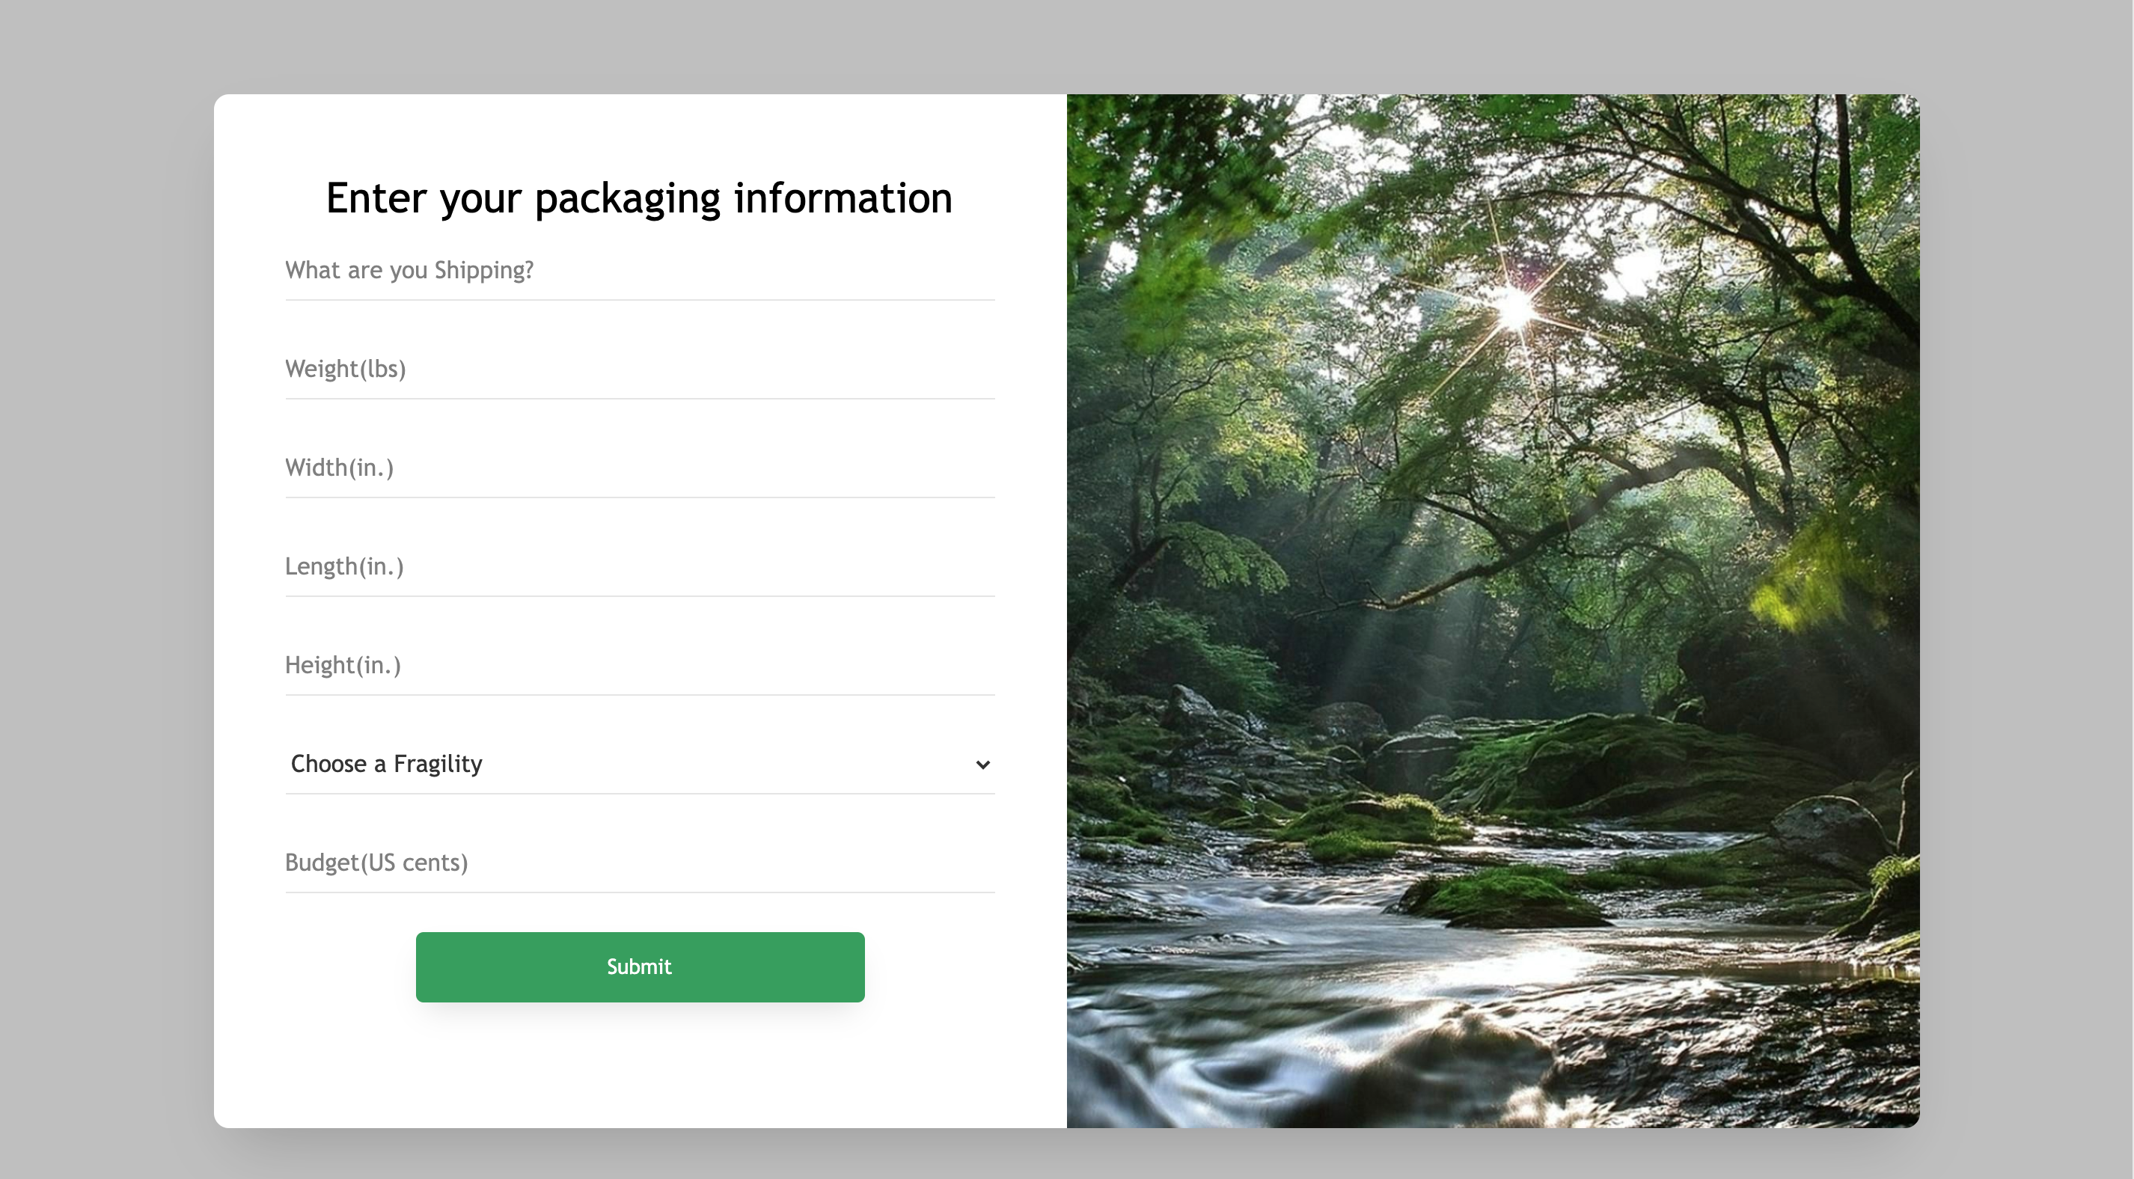Image resolution: width=2134 pixels, height=1179 pixels.
Task: Click the 'What are you Shipping?' field
Action: [x=639, y=271]
